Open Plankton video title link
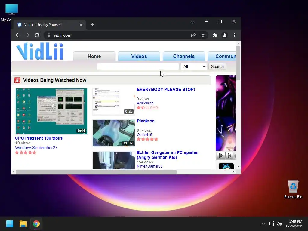The width and height of the screenshot is (308, 231). point(146,121)
